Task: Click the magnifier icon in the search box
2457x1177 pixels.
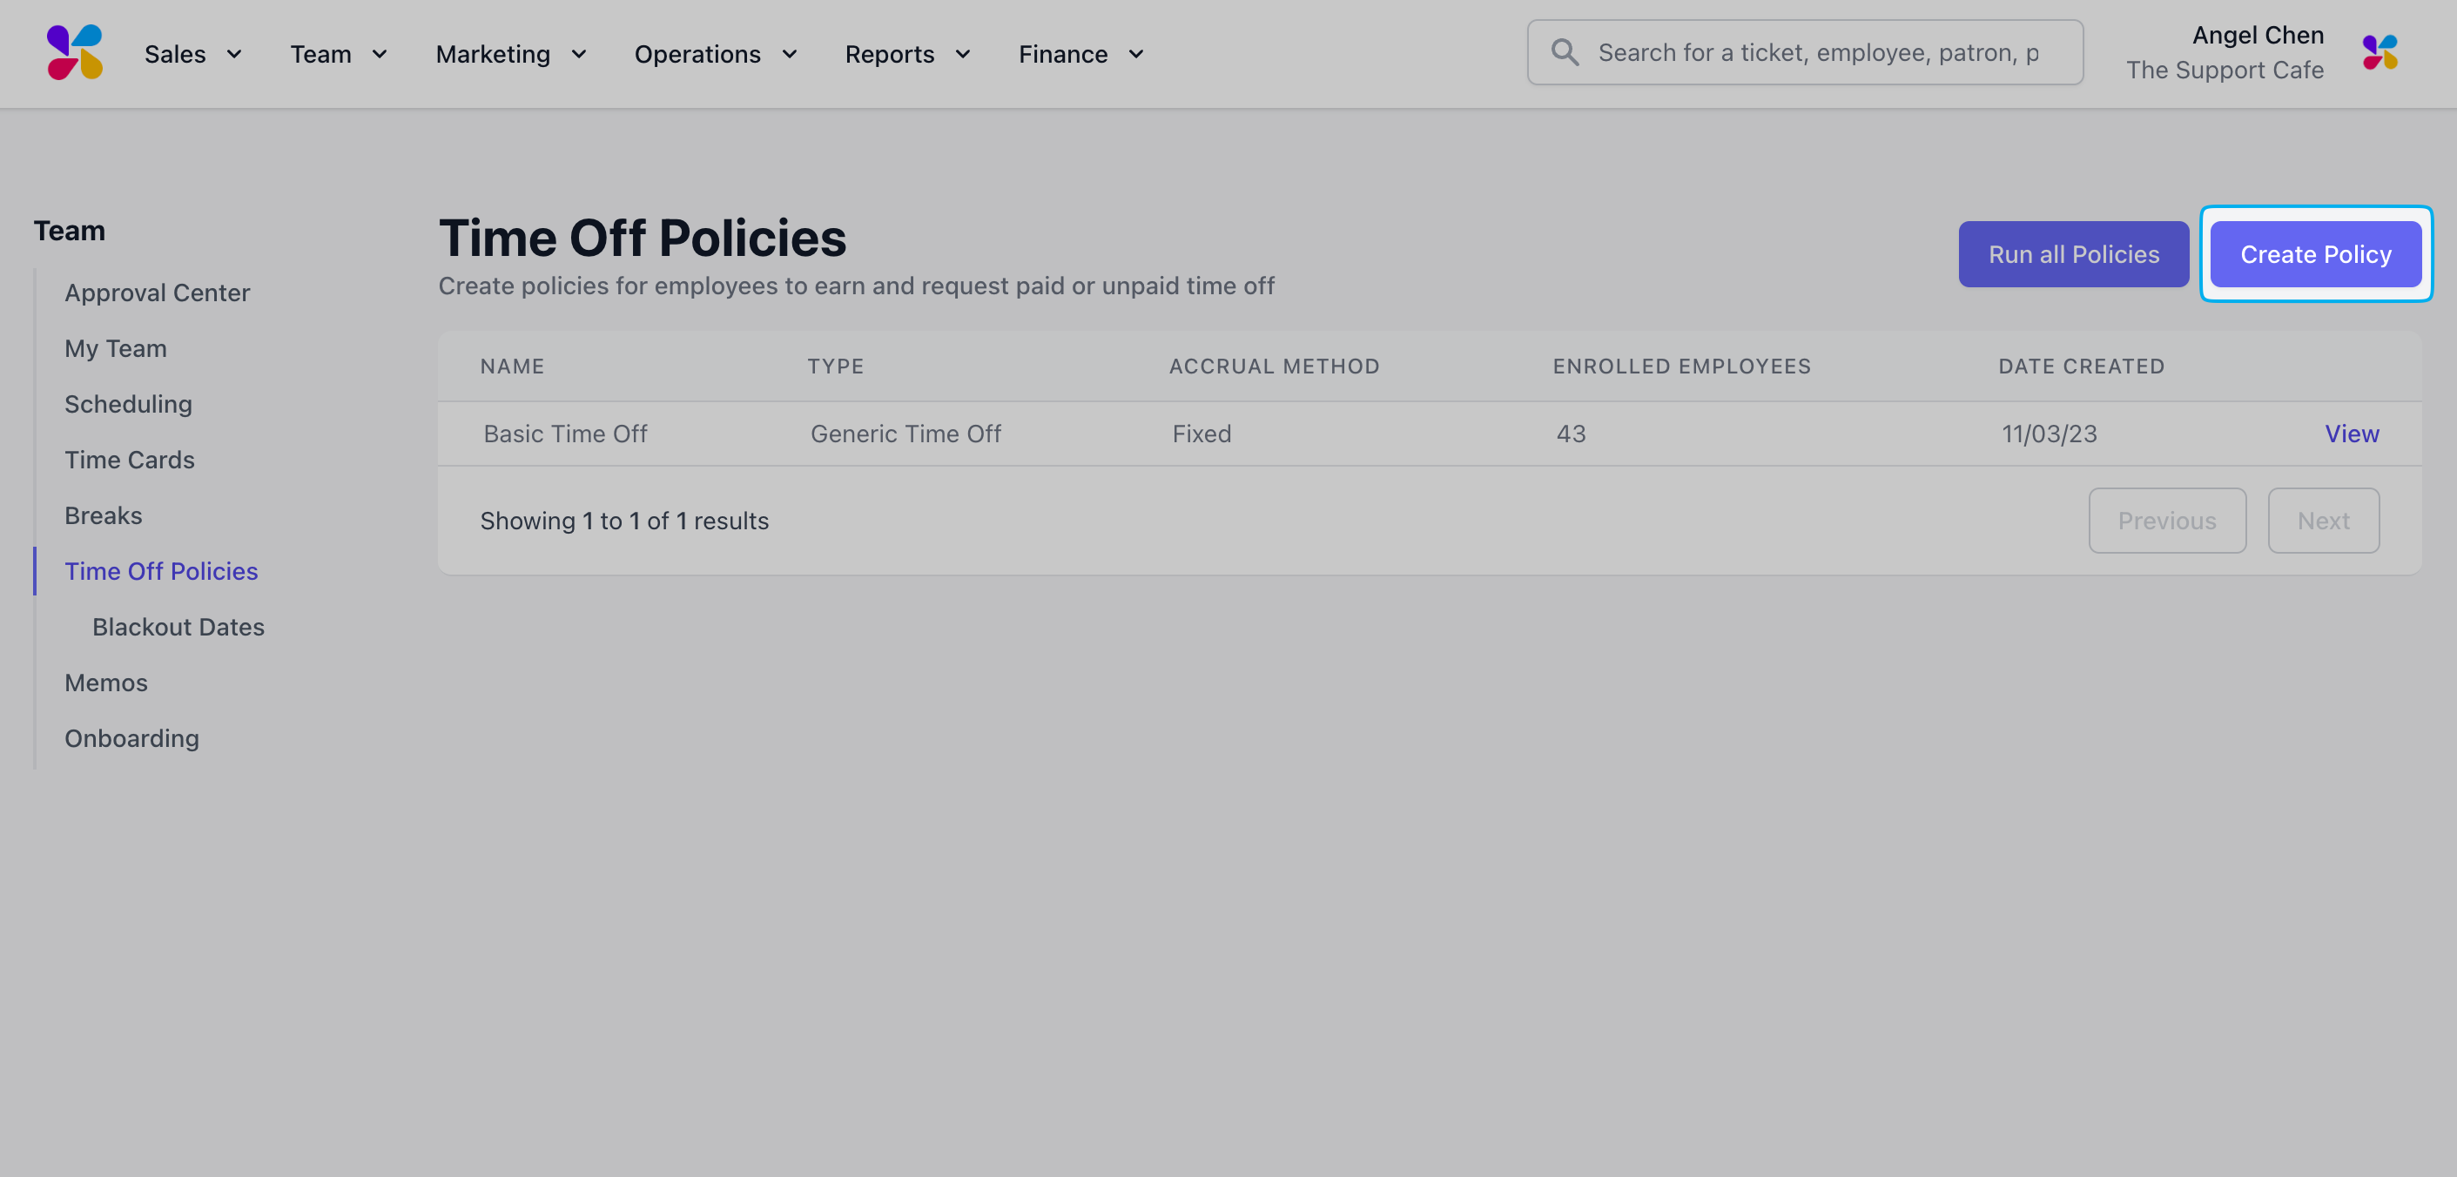Action: (x=1565, y=52)
